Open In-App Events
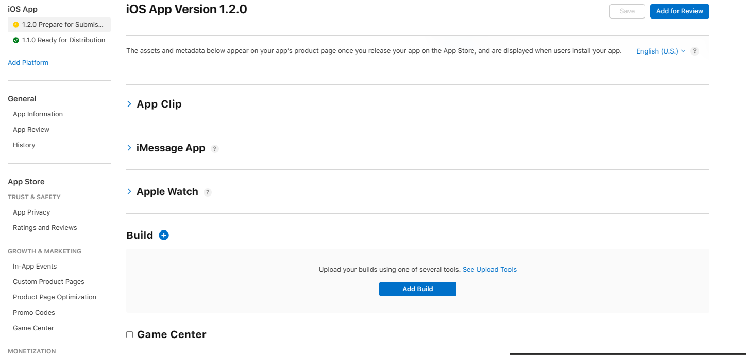Screen dimensions: 746x355 pyautogui.click(x=35, y=267)
